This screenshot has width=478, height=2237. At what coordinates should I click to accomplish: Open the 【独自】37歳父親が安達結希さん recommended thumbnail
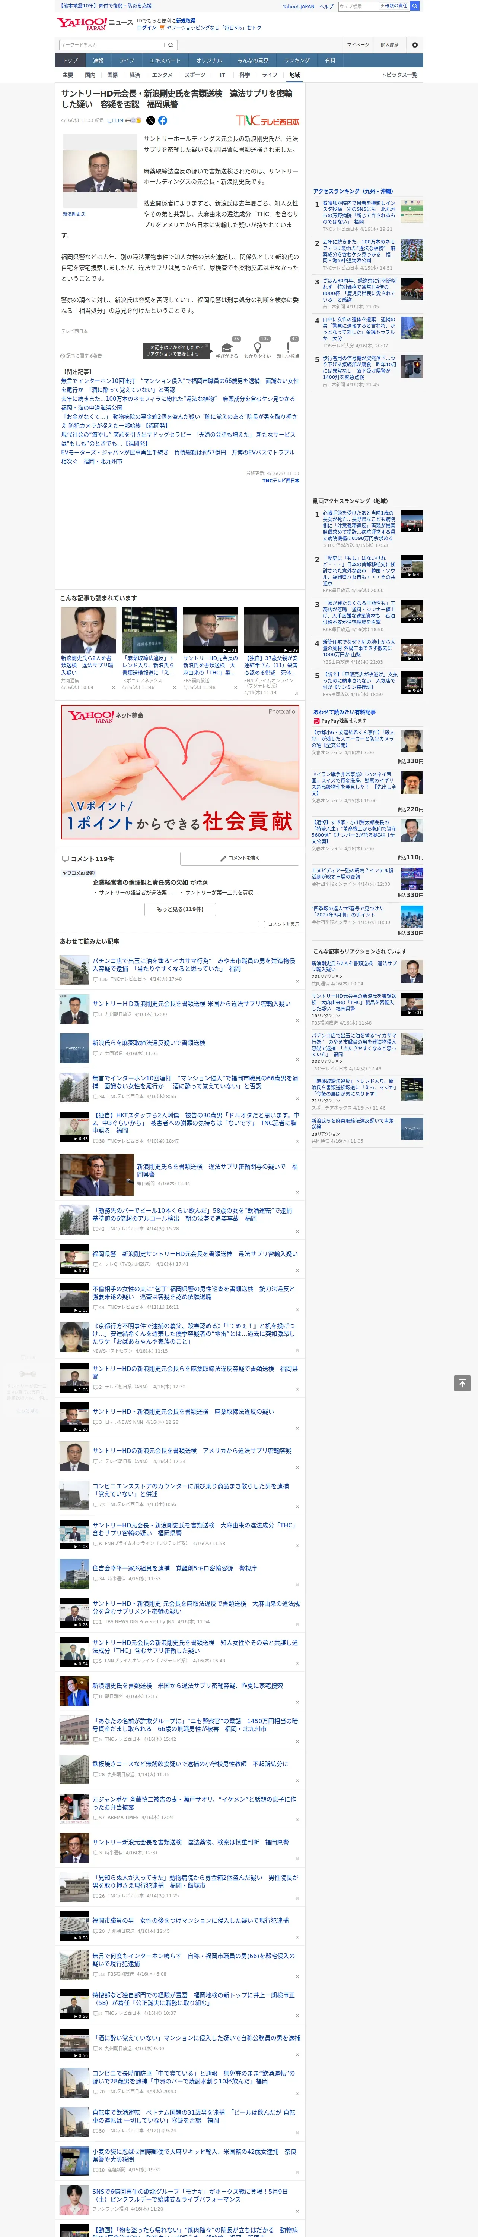pyautogui.click(x=271, y=630)
